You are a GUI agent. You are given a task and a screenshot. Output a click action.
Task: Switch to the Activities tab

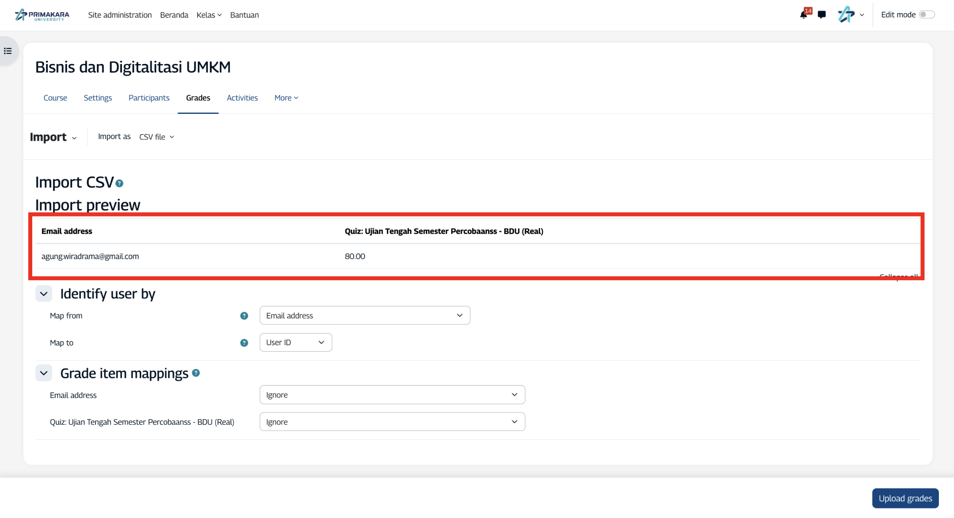(243, 98)
